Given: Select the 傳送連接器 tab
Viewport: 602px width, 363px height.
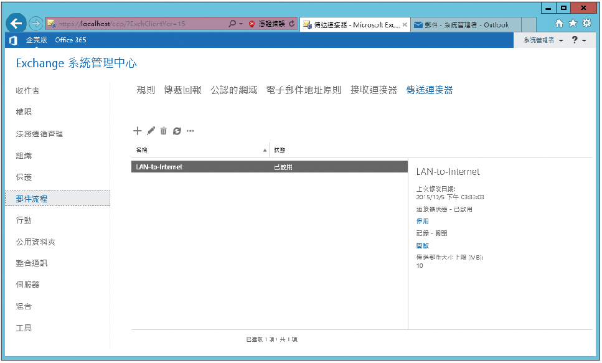Looking at the screenshot, I should [430, 90].
